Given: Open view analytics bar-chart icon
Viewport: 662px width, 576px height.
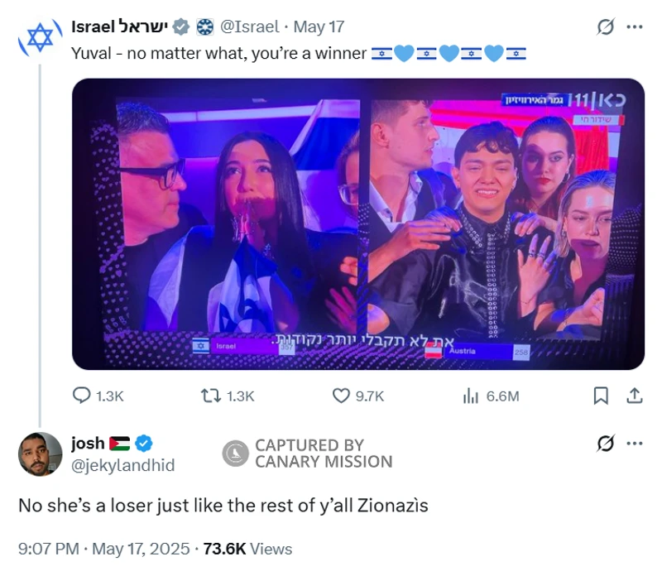Looking at the screenshot, I should click(471, 396).
